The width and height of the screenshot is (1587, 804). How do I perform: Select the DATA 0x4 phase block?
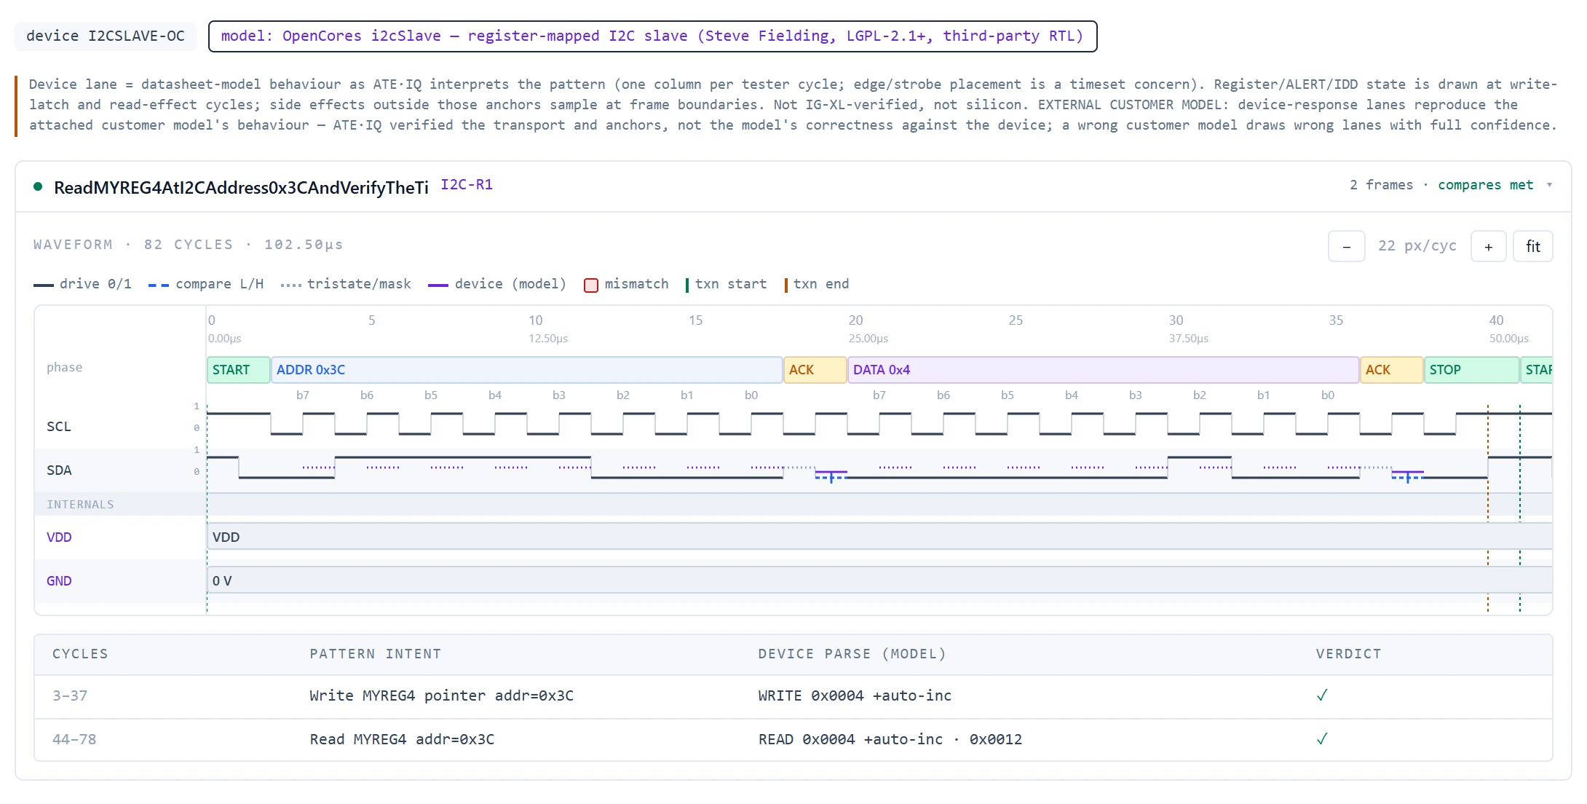point(1103,369)
